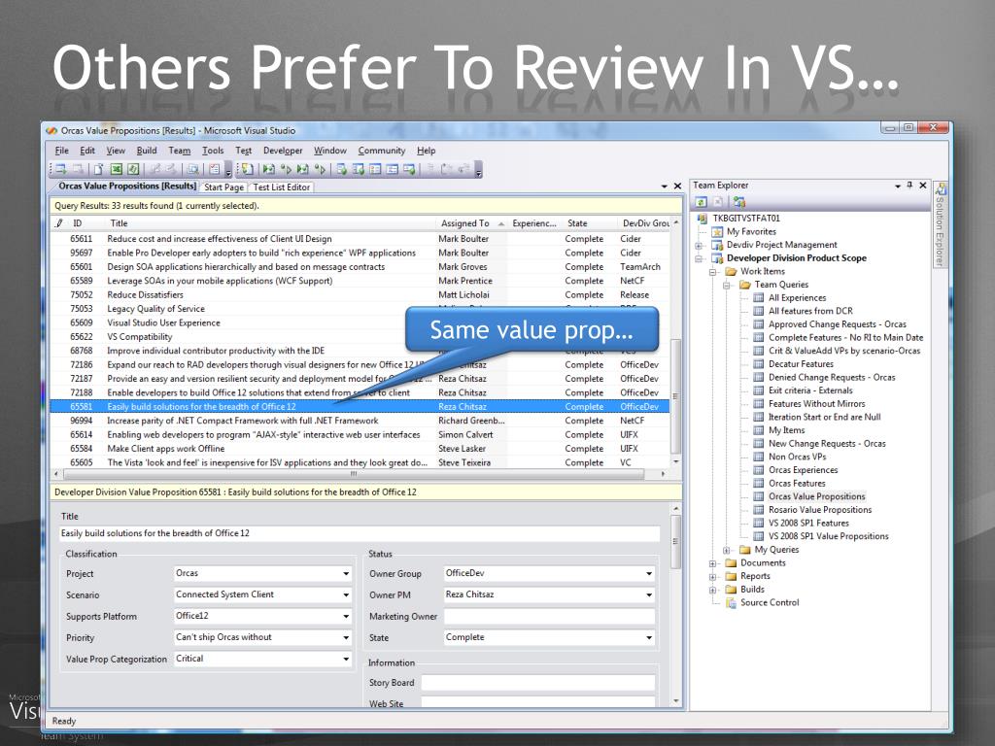The width and height of the screenshot is (995, 746).
Task: Click the Open in Microsoft Project toolbar icon
Action: (x=132, y=169)
